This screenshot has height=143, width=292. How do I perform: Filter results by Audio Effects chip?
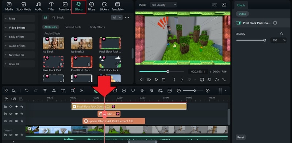pos(52,33)
